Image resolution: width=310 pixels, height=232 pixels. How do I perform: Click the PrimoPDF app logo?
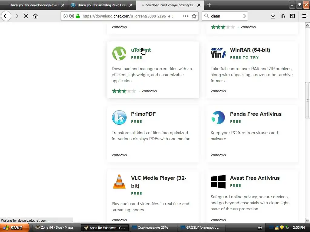pyautogui.click(x=119, y=118)
